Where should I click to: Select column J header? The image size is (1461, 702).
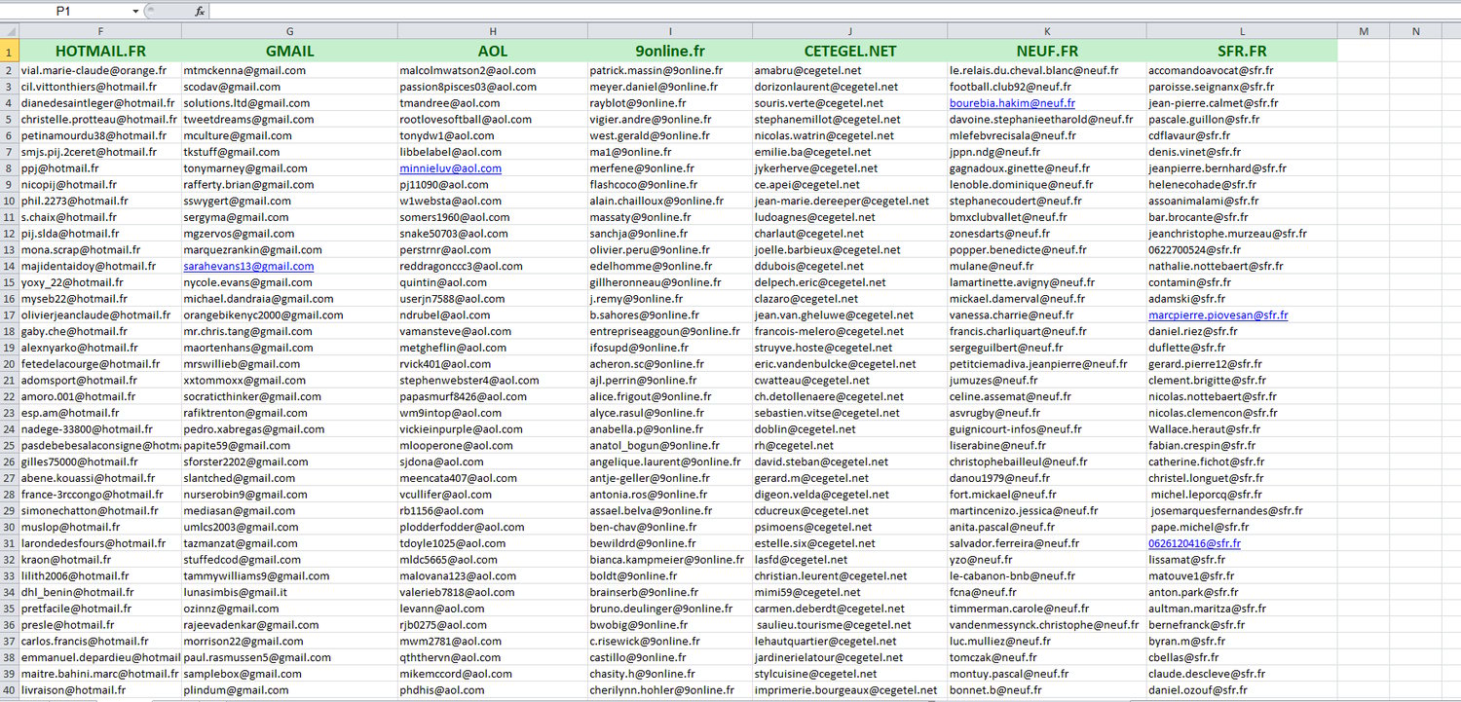click(849, 32)
